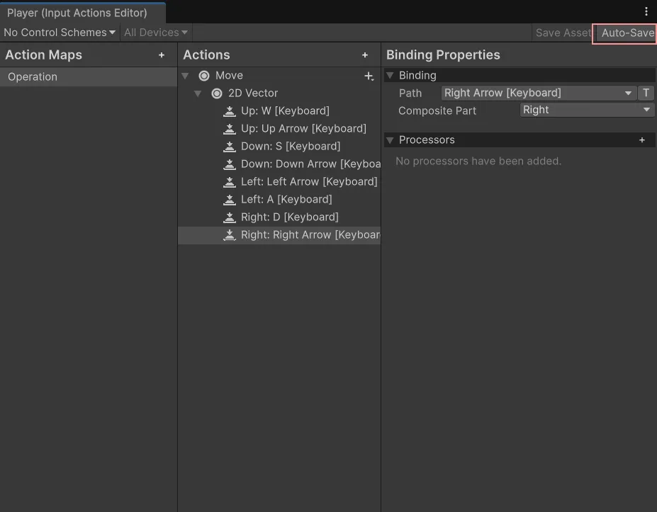Click the Save Asset button
The width and height of the screenshot is (657, 512).
pyautogui.click(x=563, y=33)
